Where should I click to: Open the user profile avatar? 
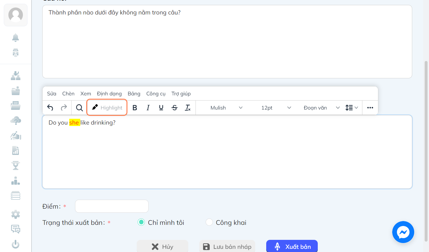pos(16,15)
